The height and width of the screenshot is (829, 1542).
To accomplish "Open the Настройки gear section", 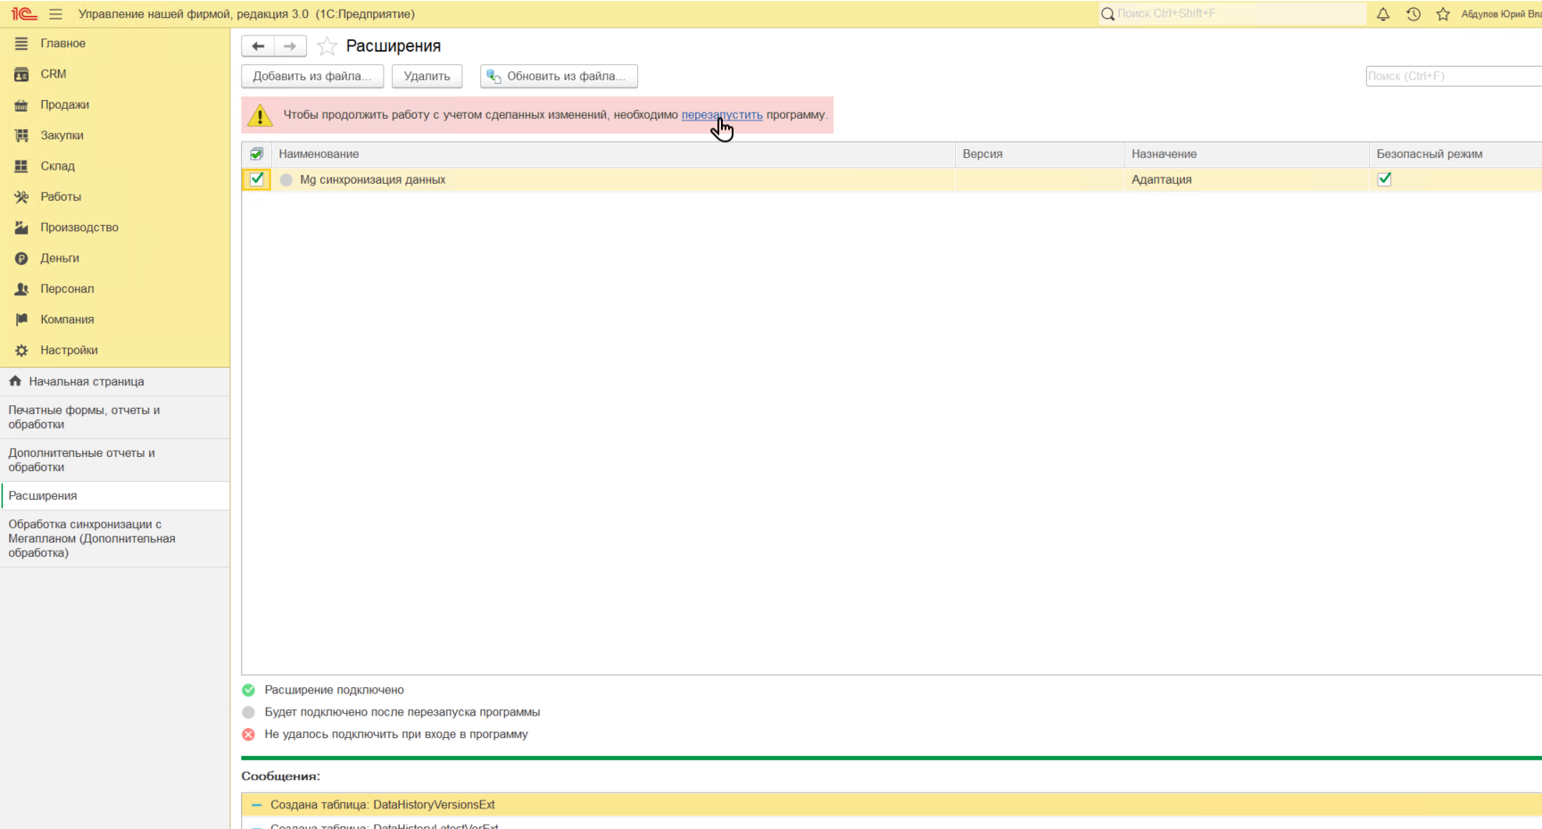I will (x=69, y=351).
